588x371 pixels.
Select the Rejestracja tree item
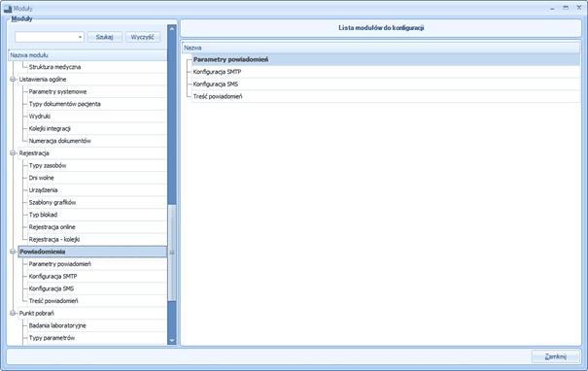[x=34, y=152]
